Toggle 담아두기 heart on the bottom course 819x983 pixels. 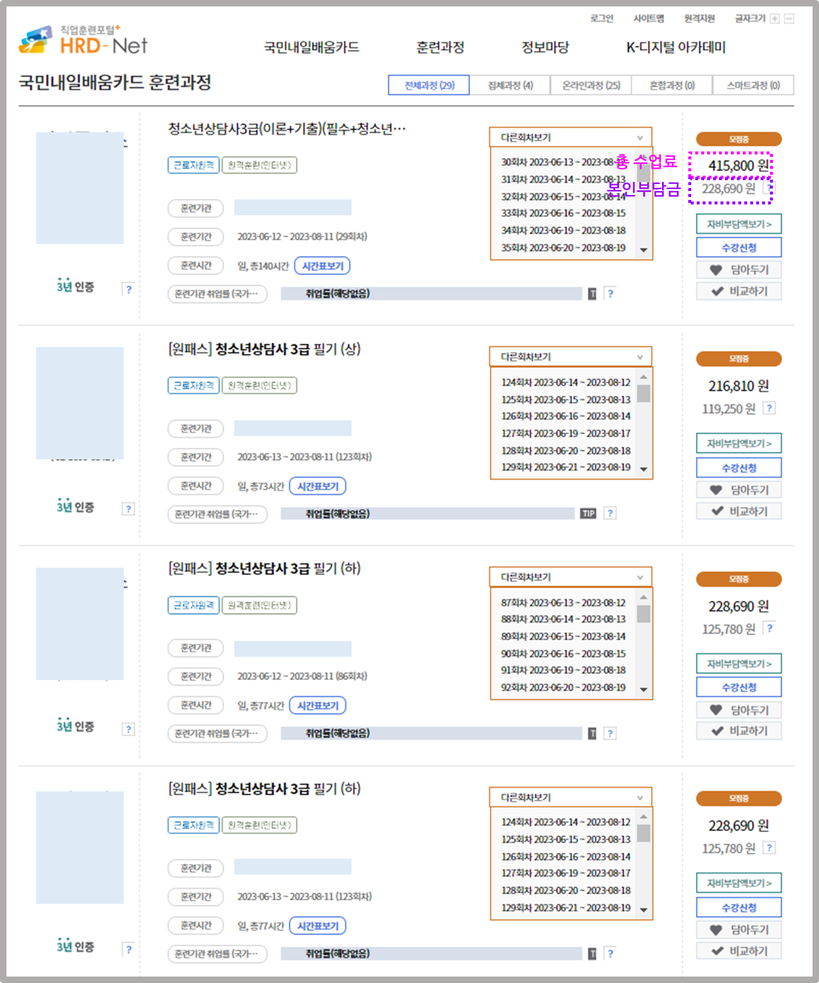738,930
